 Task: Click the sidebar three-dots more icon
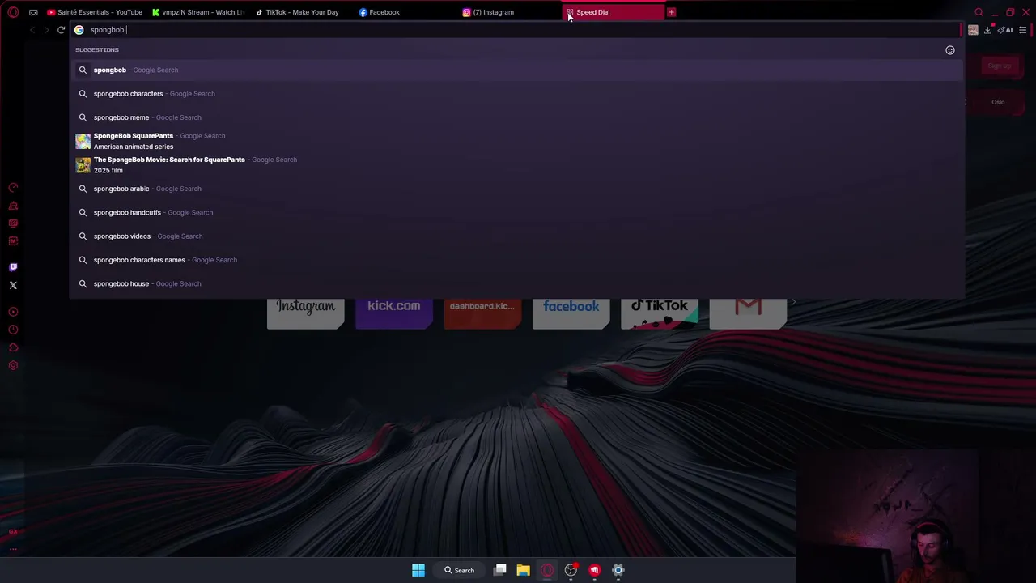pyautogui.click(x=13, y=549)
